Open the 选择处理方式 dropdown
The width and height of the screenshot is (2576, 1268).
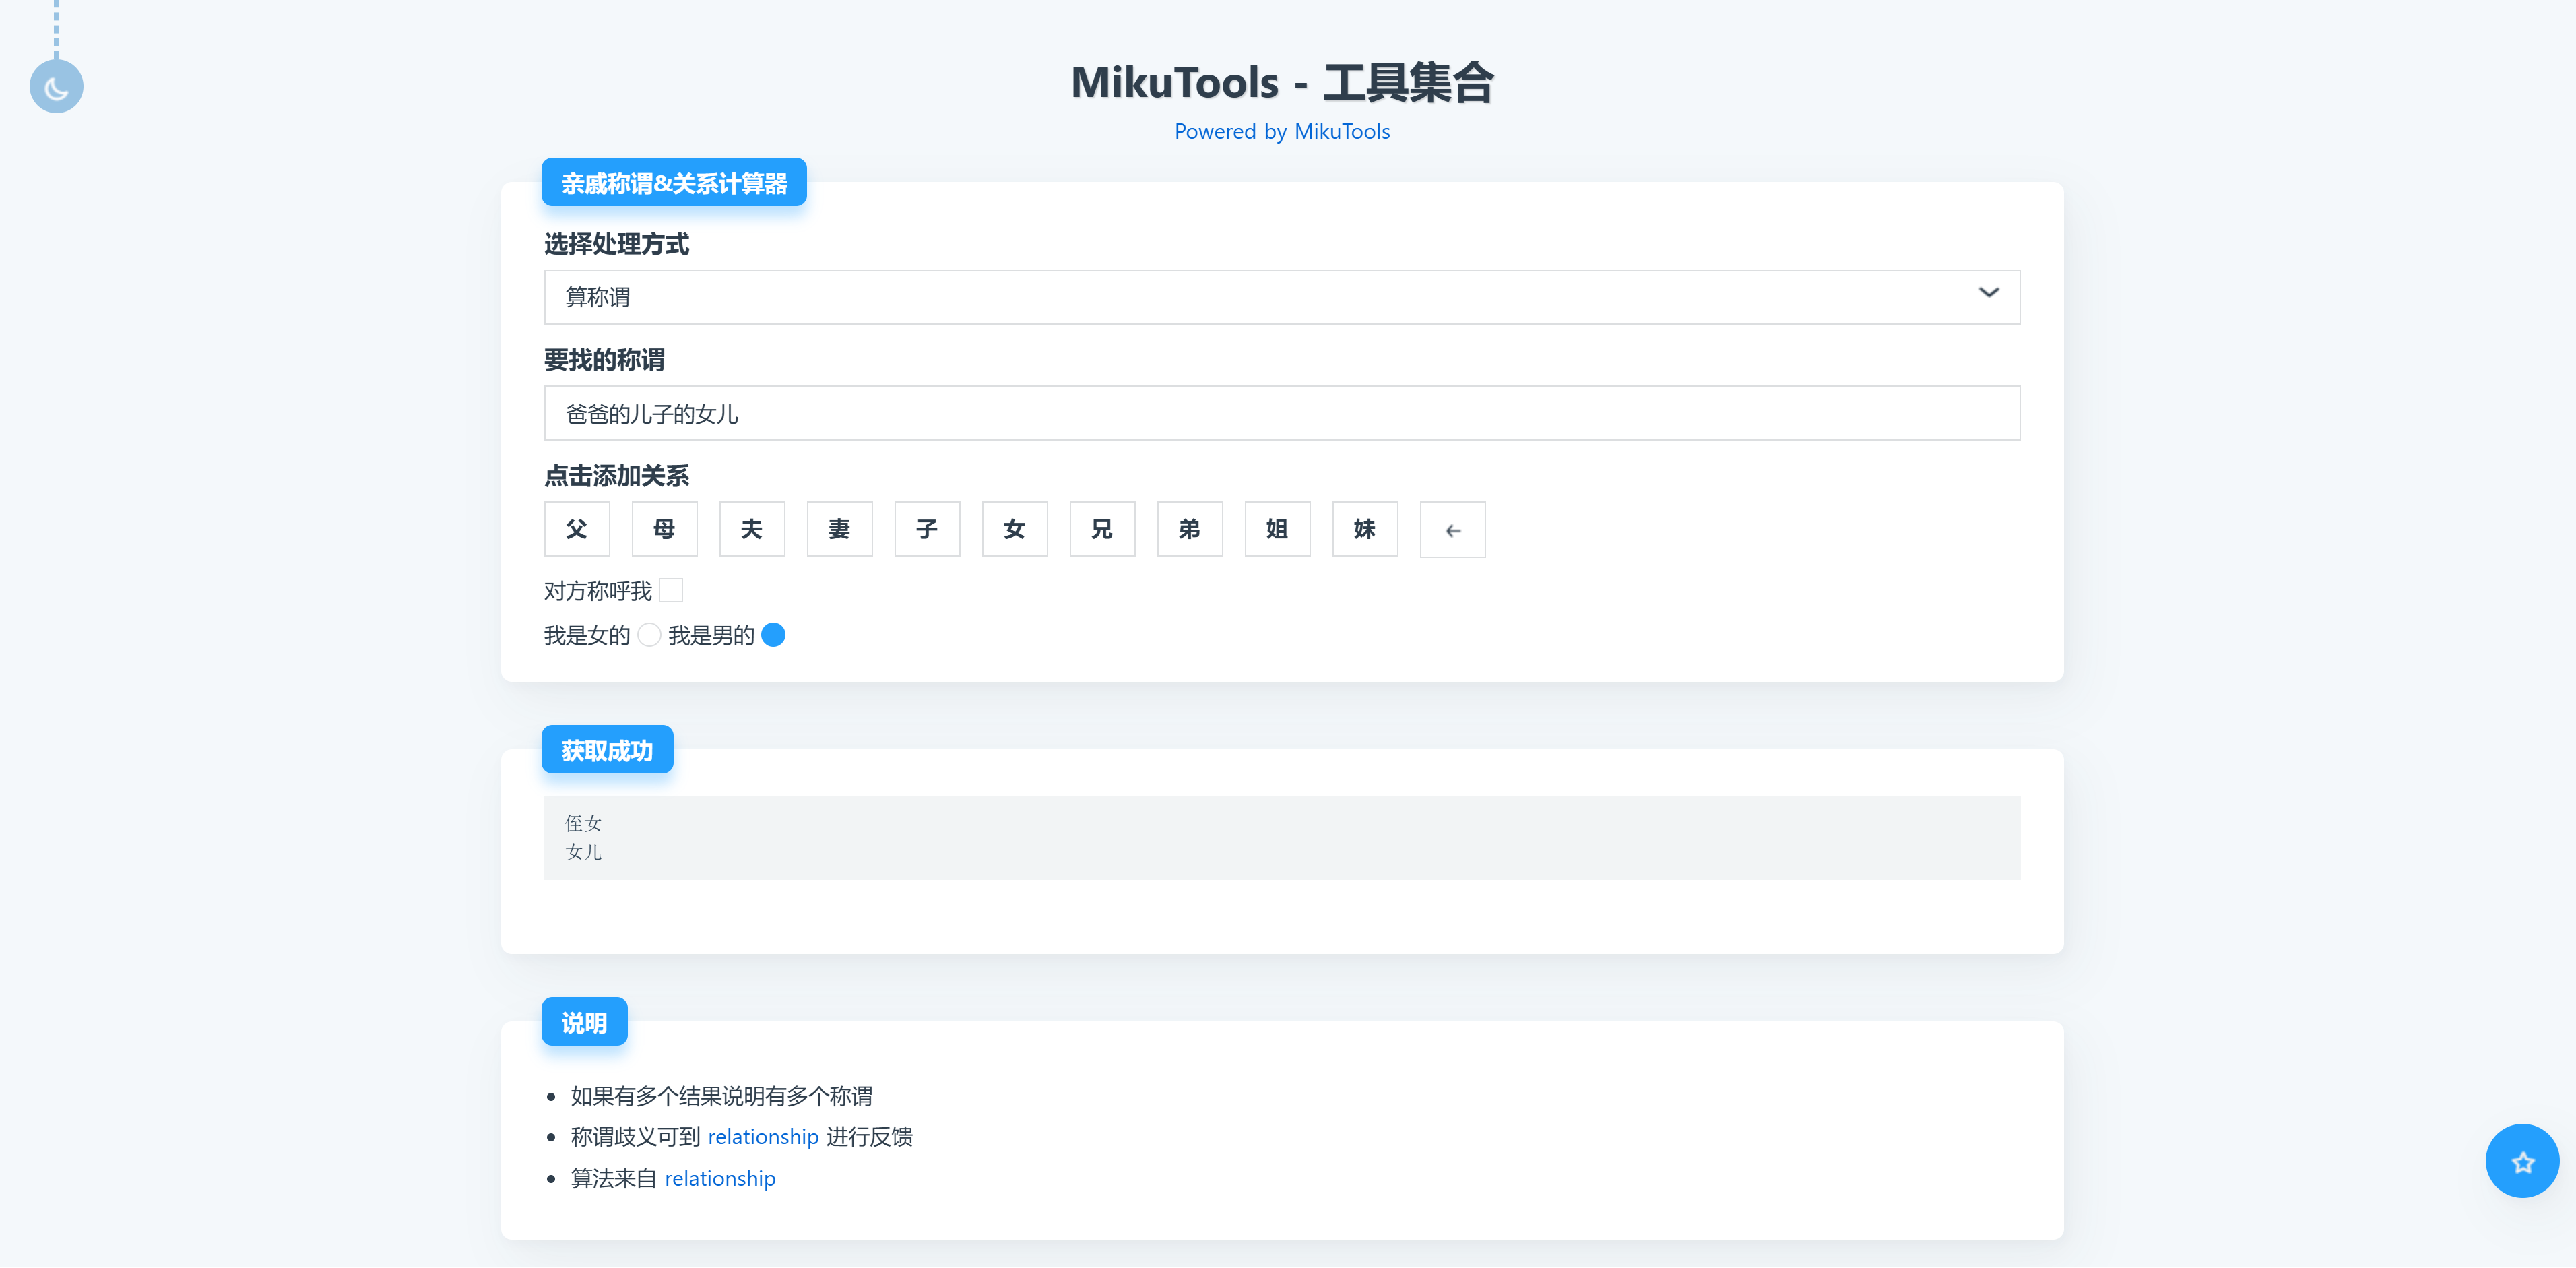[x=1281, y=297]
